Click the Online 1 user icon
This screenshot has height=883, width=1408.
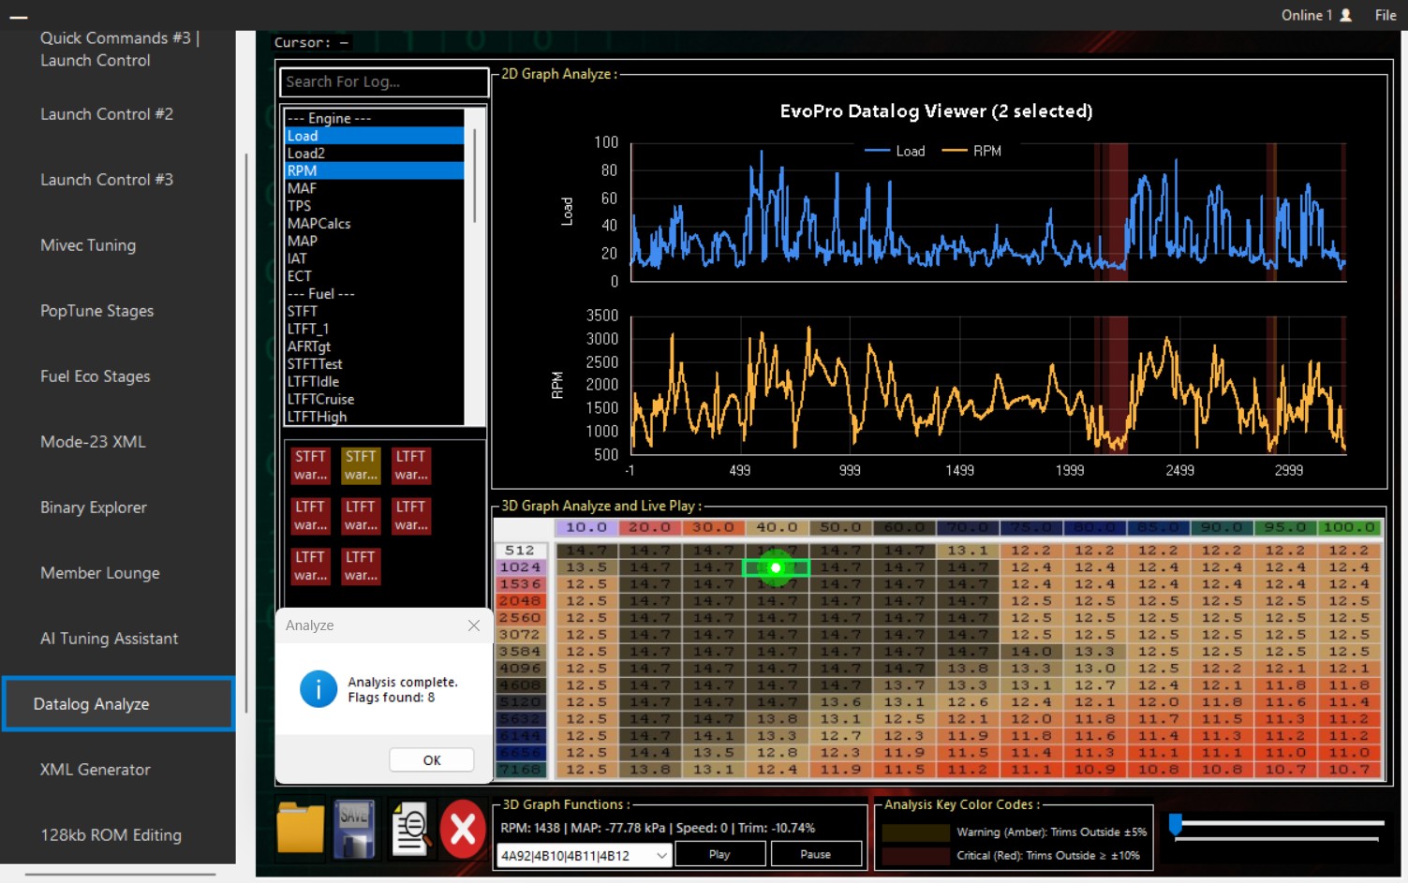point(1347,15)
